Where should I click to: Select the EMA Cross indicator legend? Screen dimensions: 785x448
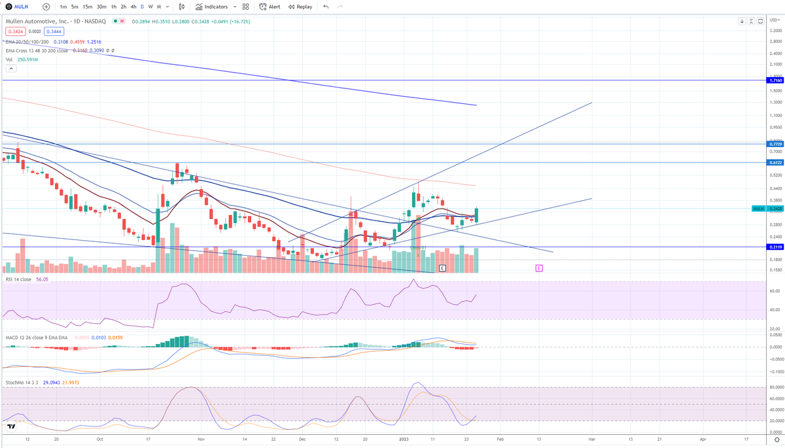click(38, 50)
